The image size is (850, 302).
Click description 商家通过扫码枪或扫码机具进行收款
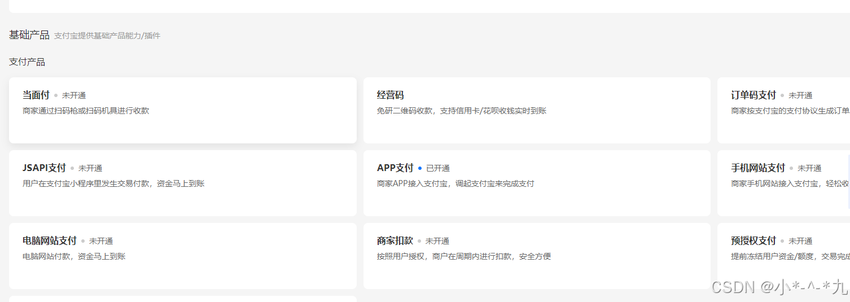[x=86, y=111]
